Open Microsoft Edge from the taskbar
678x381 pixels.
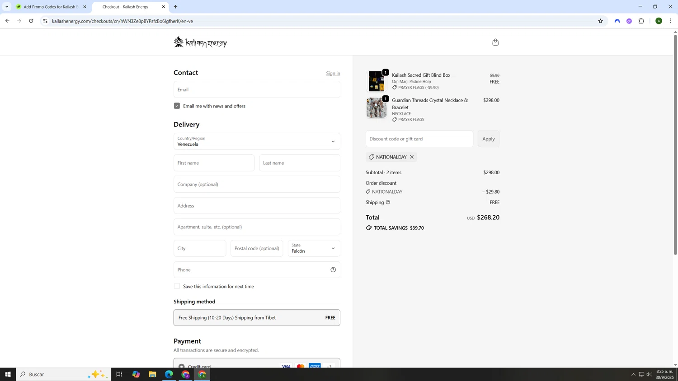coord(169,374)
